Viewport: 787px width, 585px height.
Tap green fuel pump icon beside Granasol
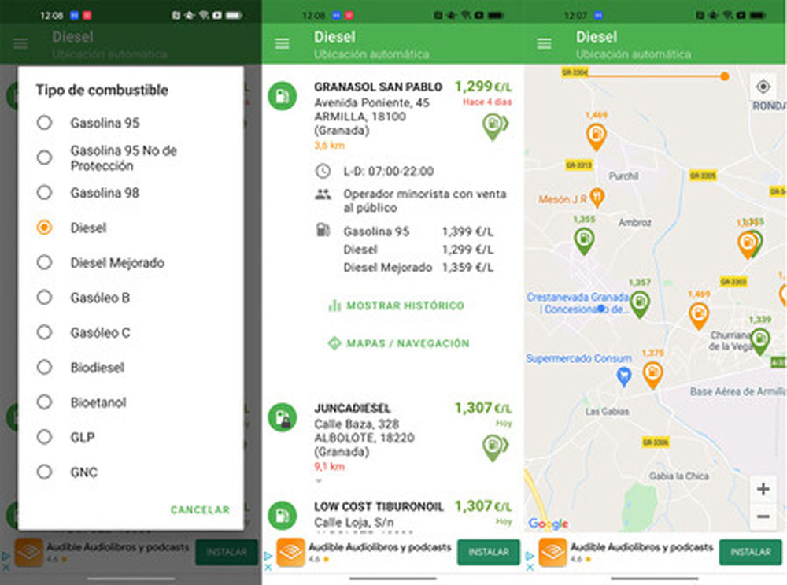click(x=283, y=96)
